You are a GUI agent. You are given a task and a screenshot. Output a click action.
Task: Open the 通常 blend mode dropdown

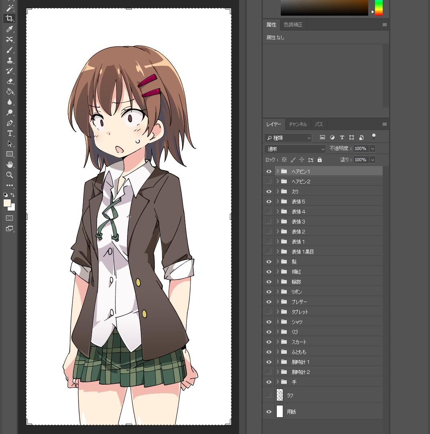pos(295,149)
